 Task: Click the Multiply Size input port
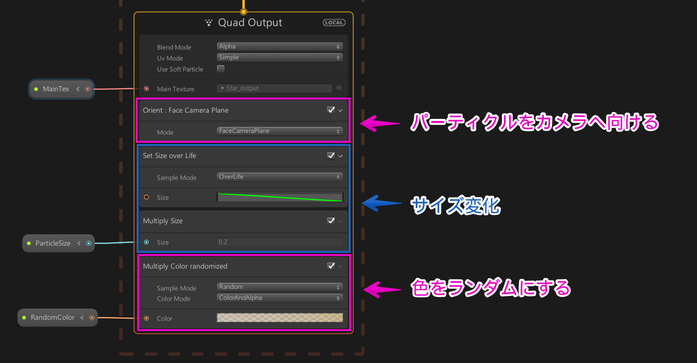146,242
